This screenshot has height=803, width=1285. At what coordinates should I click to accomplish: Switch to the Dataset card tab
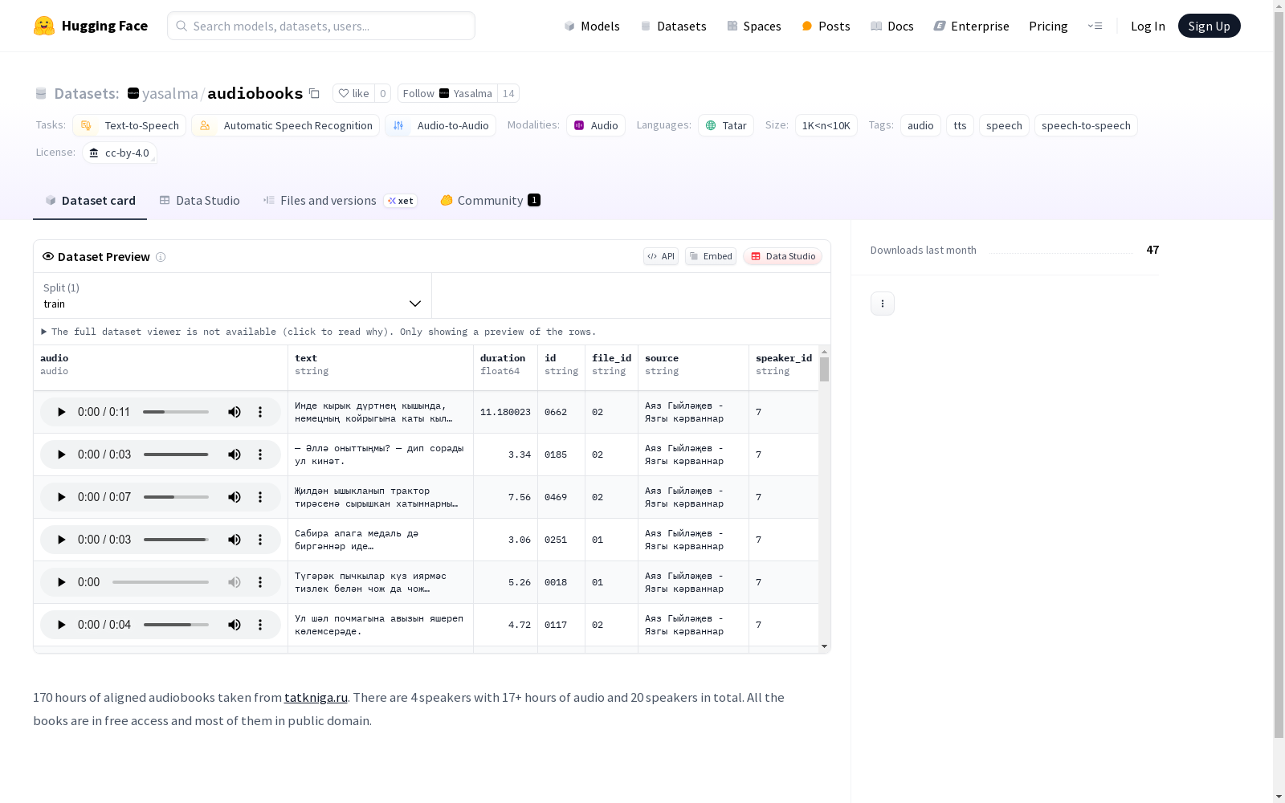(90, 201)
